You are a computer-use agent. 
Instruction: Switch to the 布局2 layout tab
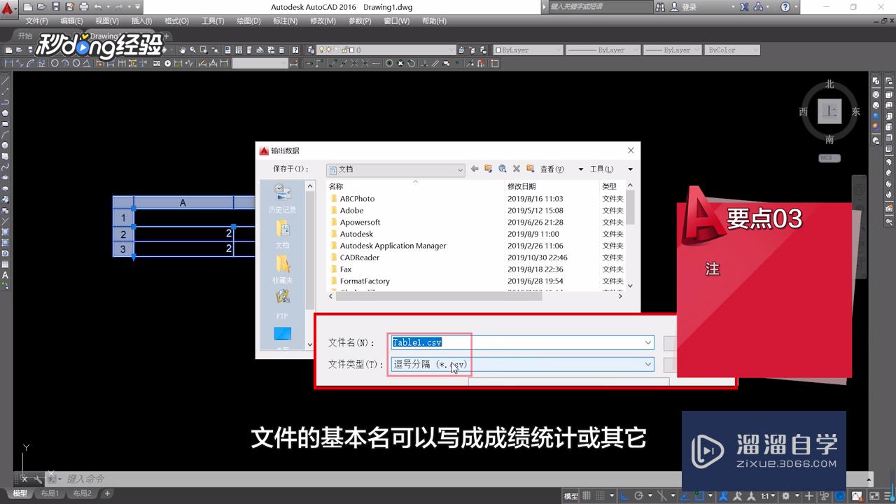(82, 493)
